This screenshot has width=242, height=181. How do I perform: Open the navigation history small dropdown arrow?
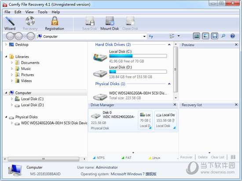tap(24, 36)
